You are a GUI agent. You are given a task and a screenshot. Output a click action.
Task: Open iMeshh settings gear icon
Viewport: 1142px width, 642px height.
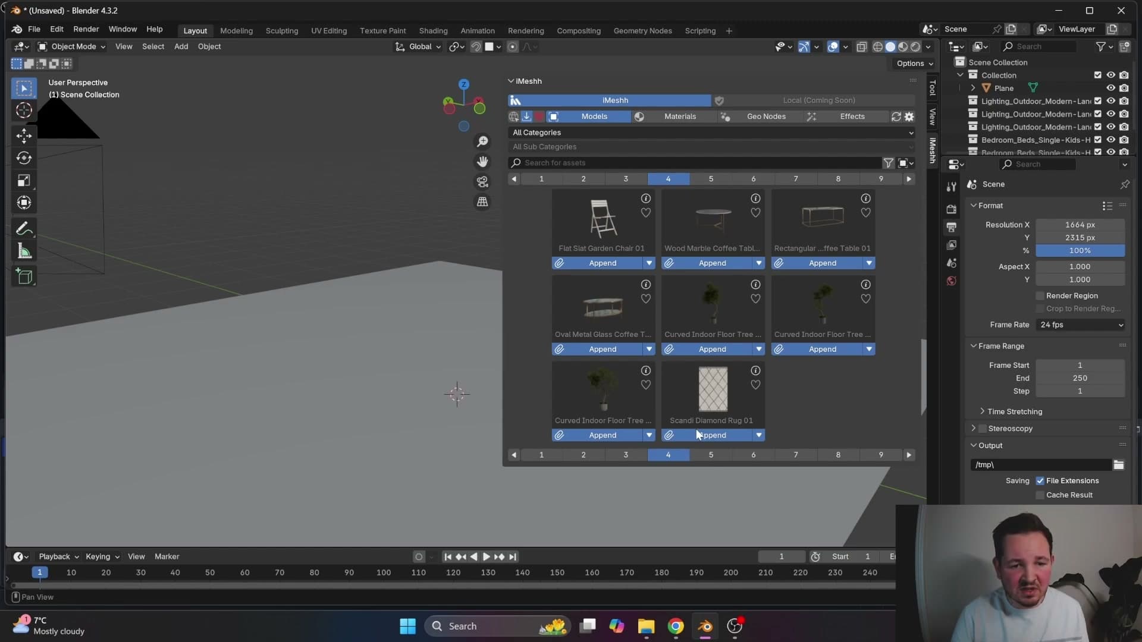[x=909, y=117]
